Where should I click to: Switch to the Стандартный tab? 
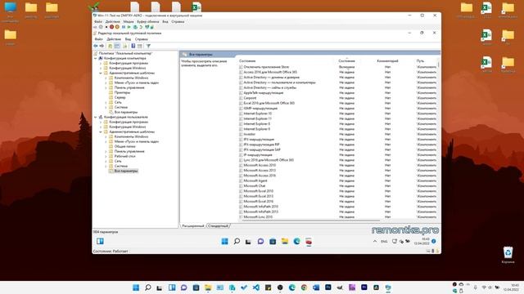(x=218, y=225)
